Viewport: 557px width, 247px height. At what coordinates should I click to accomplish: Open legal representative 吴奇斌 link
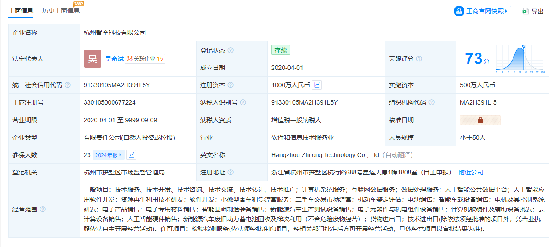[x=114, y=59]
